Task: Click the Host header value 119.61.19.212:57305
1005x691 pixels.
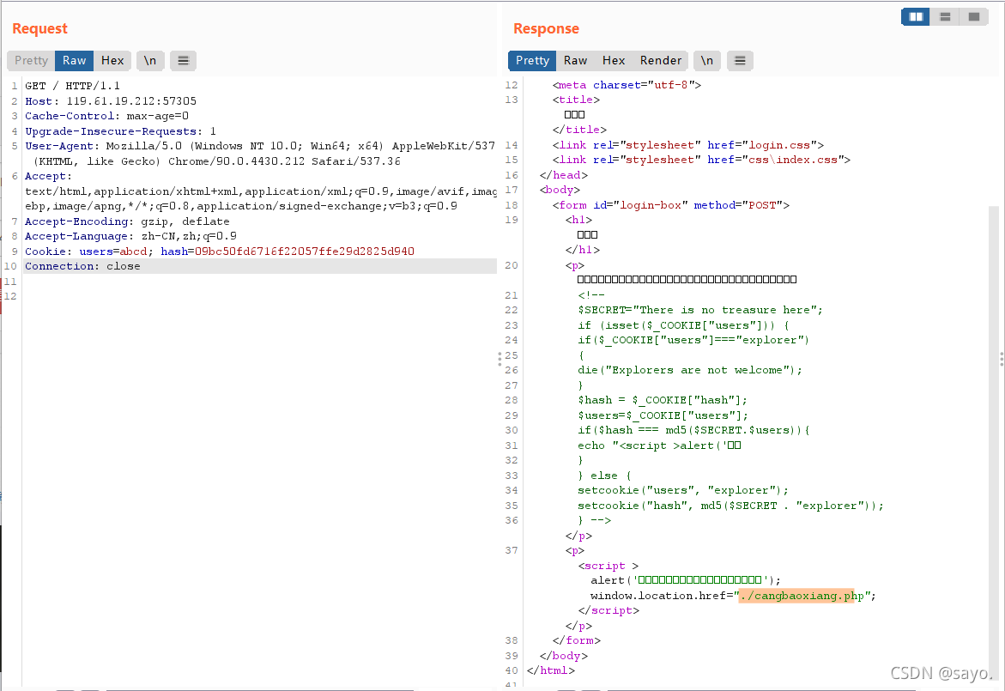Action: 131,101
